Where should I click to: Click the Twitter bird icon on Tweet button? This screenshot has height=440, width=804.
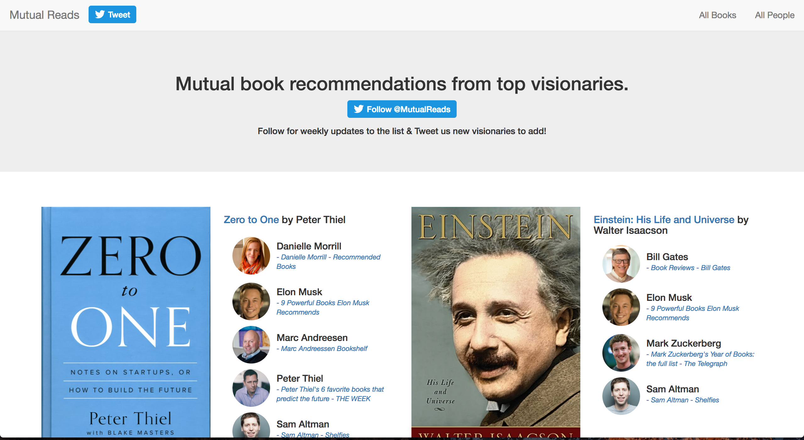[x=100, y=14]
